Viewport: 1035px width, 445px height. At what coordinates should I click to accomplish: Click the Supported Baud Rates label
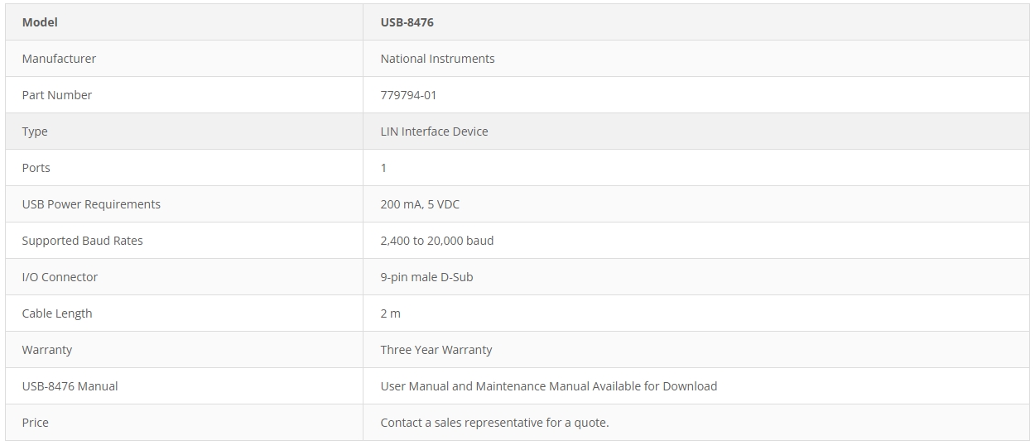(82, 241)
